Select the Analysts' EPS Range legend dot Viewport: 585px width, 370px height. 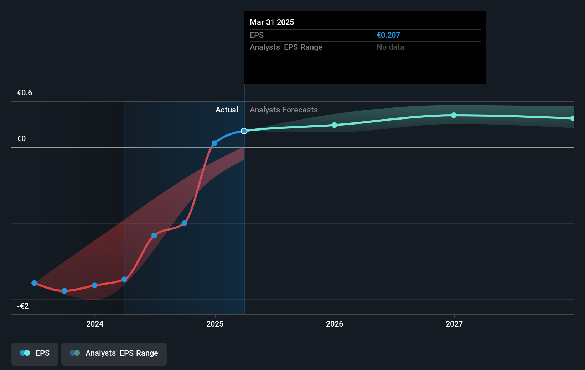pos(74,353)
